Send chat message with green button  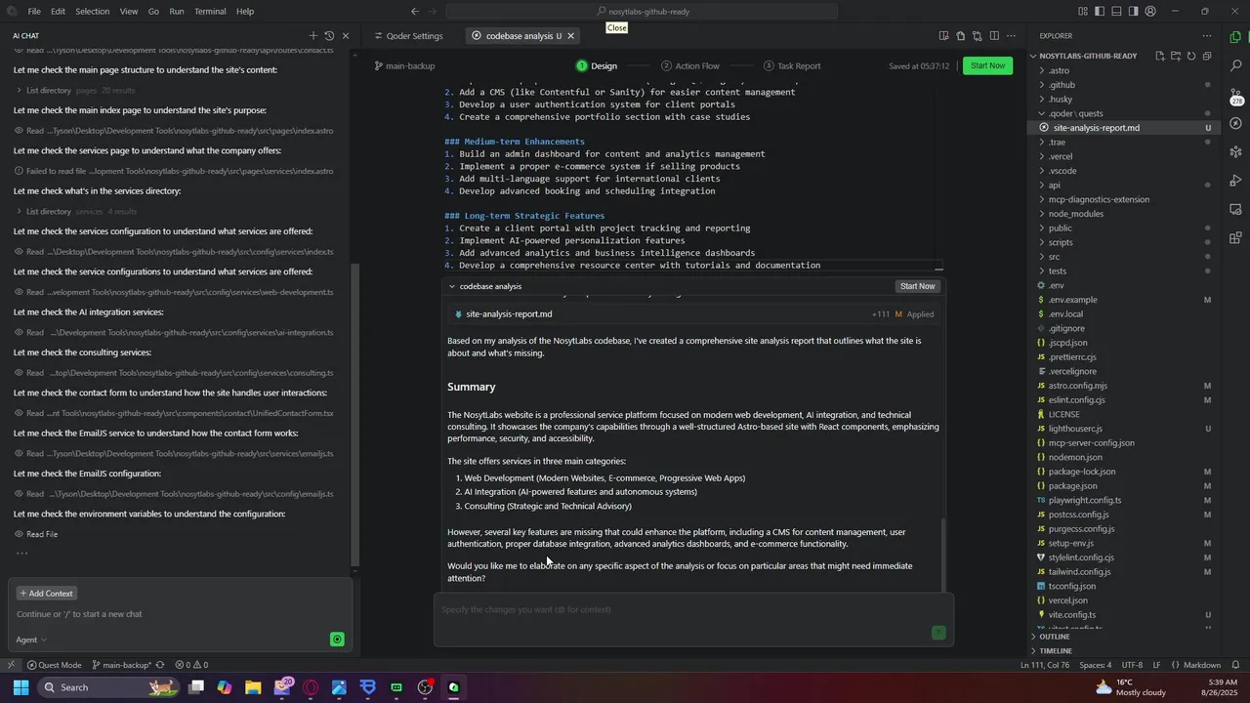pos(337,640)
